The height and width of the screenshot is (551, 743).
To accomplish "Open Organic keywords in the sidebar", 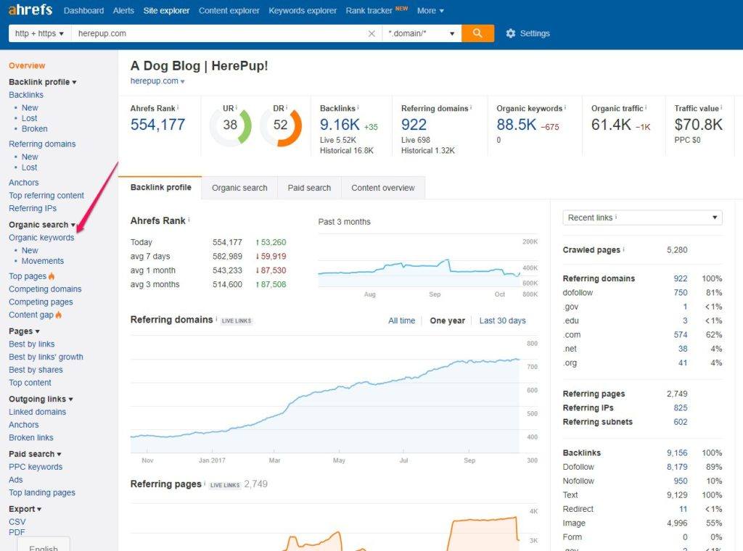I will pyautogui.click(x=41, y=238).
